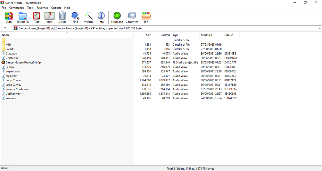Select Reverse Crash.wav file name
Viewport: 322px width, 171px height.
(17, 89)
